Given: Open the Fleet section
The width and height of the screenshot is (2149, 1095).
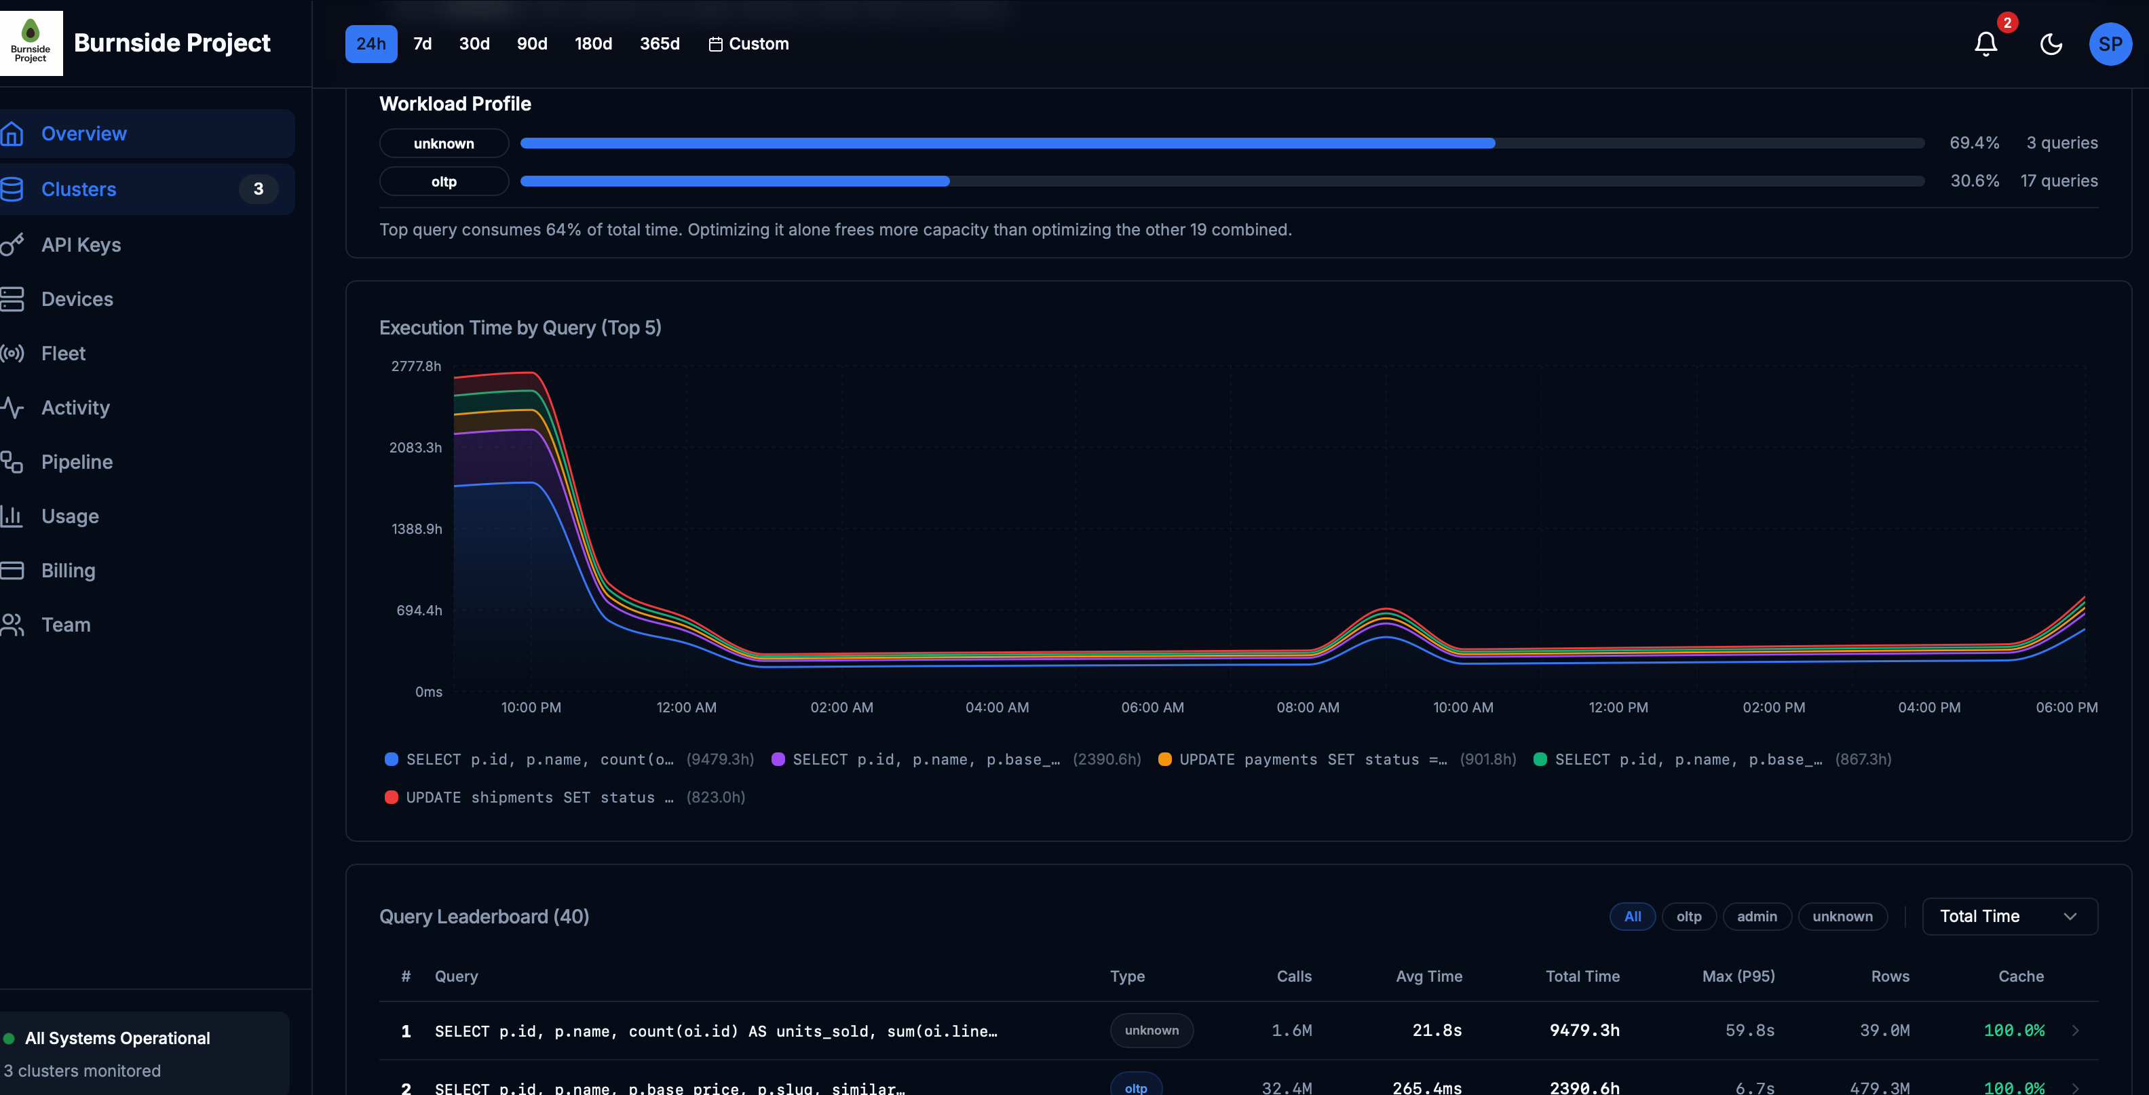Looking at the screenshot, I should click(63, 353).
